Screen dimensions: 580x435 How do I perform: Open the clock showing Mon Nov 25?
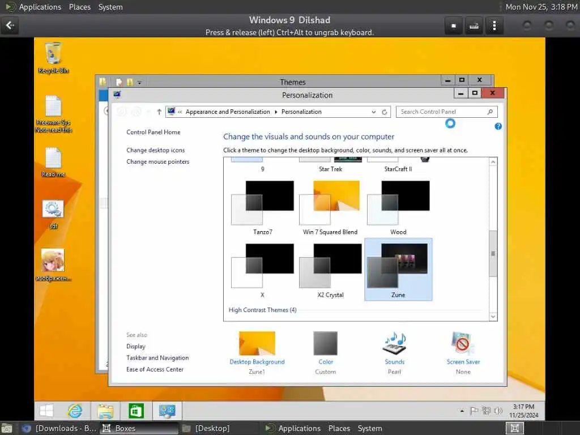(x=541, y=7)
